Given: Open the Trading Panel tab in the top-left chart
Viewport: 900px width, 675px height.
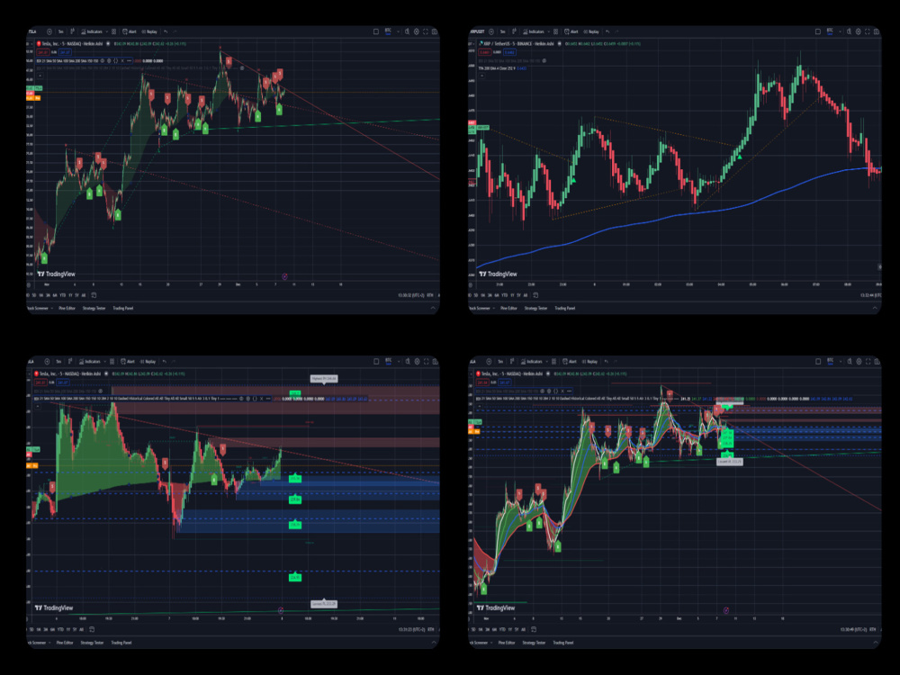Looking at the screenshot, I should pos(122,308).
